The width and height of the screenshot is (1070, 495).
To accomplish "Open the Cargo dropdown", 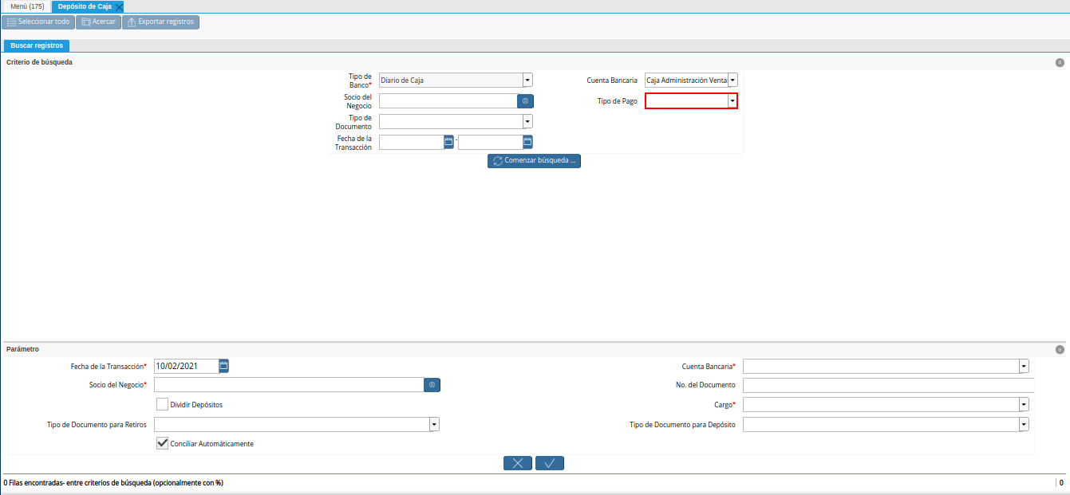I will (x=1024, y=404).
